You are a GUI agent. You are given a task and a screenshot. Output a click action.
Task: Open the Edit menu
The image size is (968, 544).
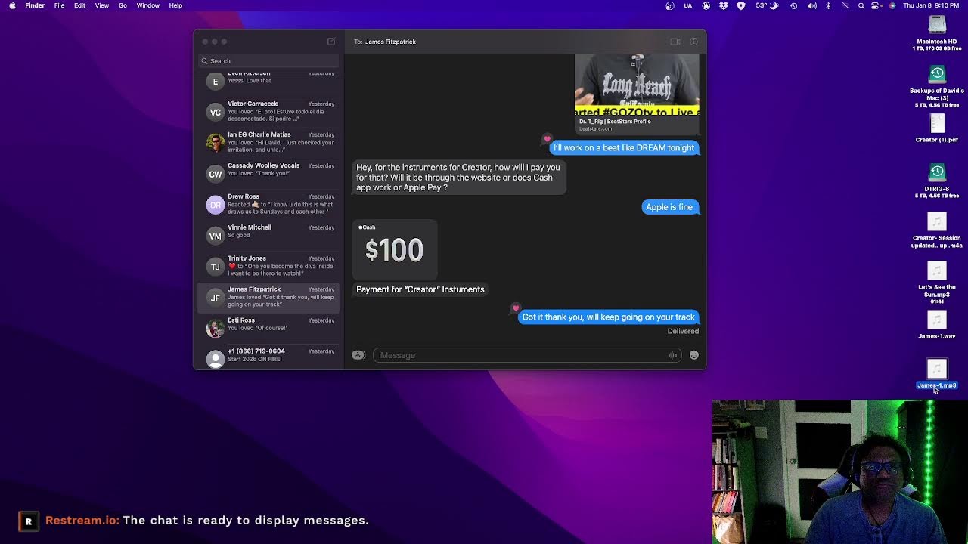(79, 5)
